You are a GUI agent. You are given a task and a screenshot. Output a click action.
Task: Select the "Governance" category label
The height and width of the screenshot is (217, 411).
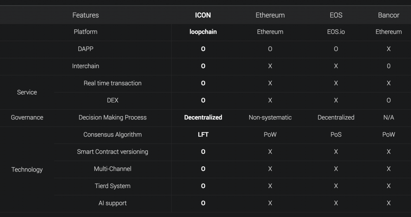27,117
